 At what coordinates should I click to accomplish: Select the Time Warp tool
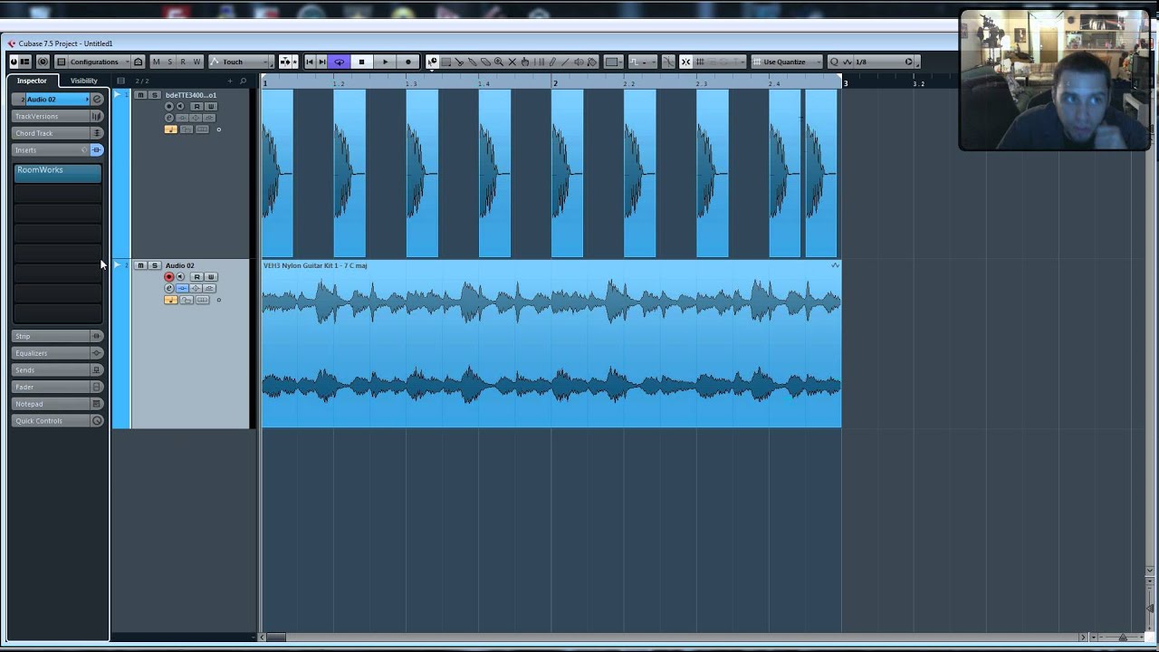click(x=540, y=62)
